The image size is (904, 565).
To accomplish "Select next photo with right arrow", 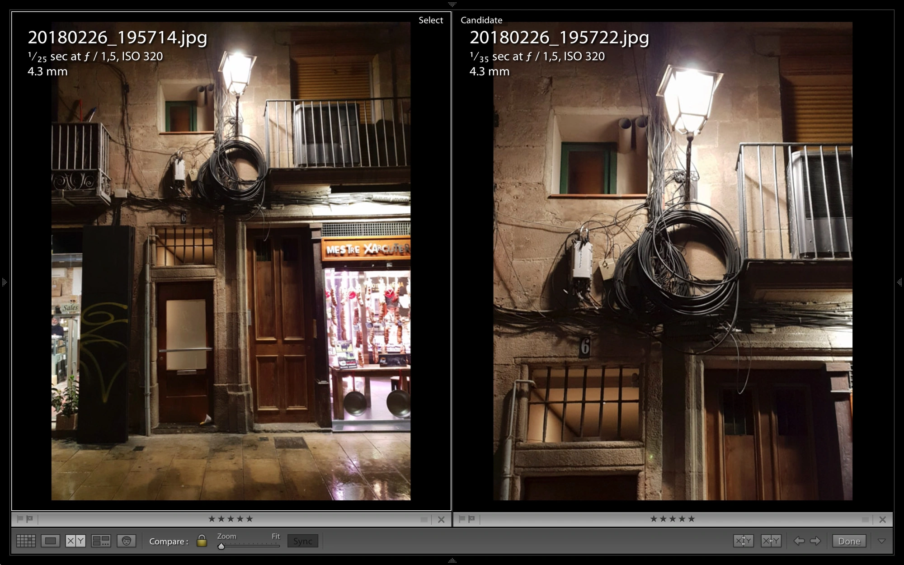I will coord(815,541).
